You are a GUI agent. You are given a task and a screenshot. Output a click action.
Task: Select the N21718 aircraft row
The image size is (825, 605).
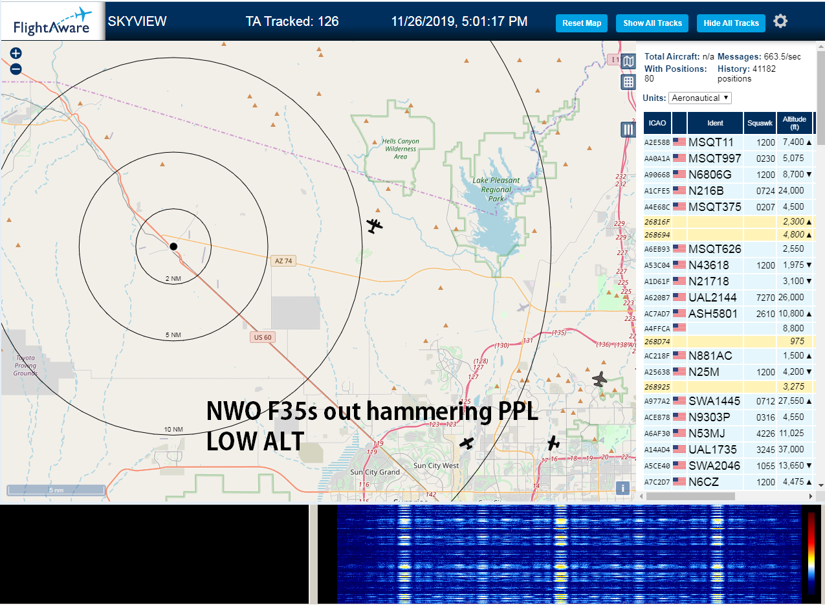click(728, 281)
